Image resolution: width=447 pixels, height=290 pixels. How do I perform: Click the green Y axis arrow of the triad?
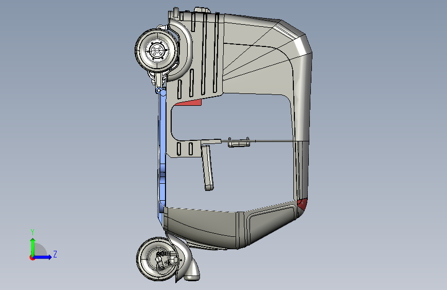[33, 247]
